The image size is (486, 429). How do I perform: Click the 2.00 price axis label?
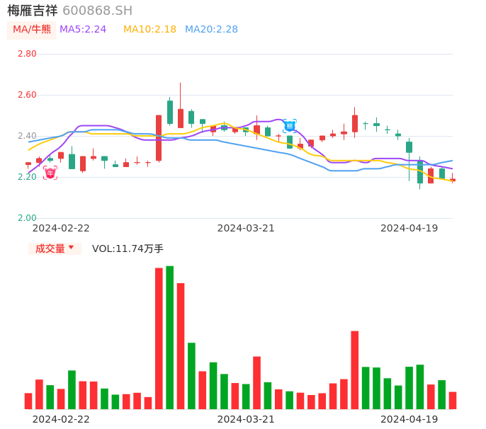(27, 218)
